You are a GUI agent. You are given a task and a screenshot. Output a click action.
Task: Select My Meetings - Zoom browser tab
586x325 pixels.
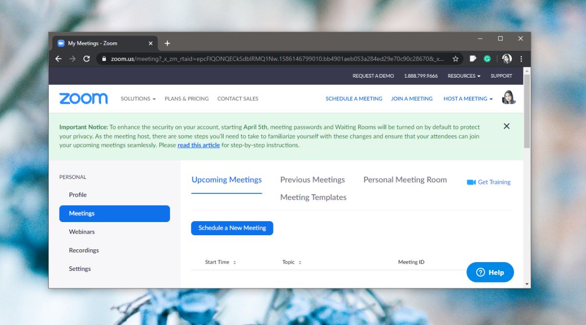105,43
